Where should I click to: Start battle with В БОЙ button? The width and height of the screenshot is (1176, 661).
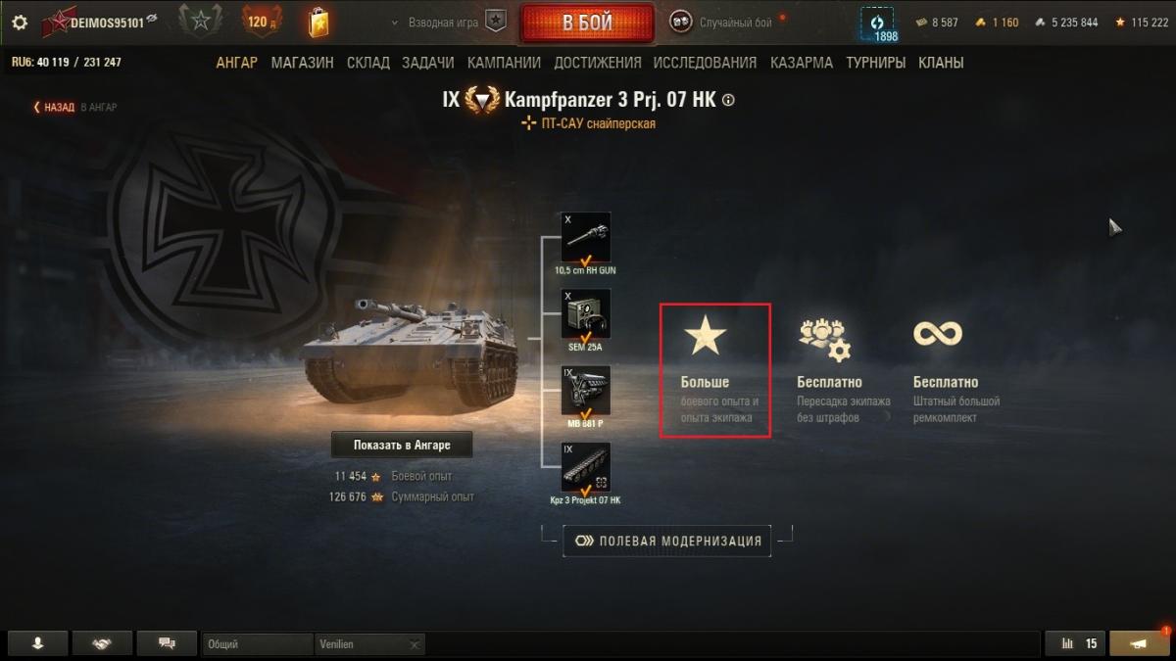click(586, 23)
